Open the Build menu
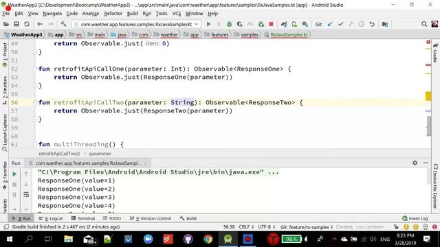 click(132, 14)
